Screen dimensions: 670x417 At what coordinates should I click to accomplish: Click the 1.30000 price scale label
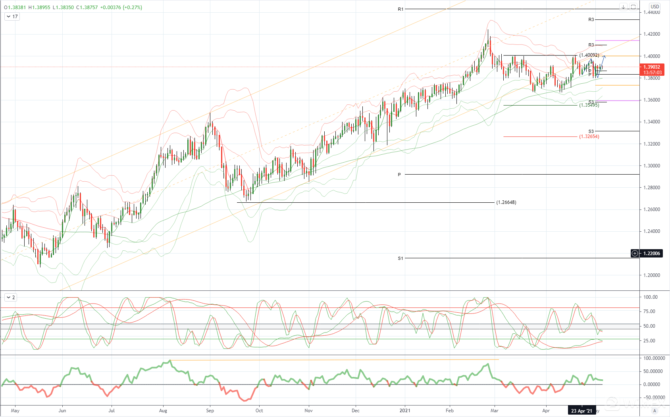point(652,166)
